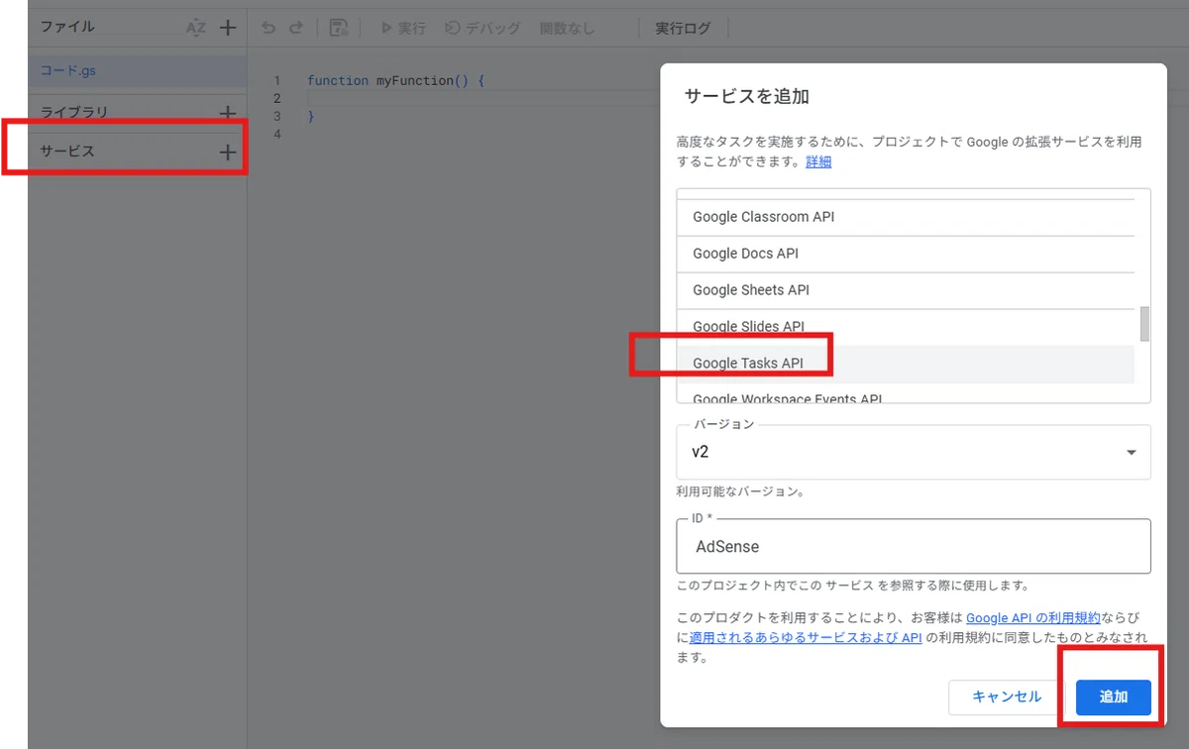Select Google Sheets API from list
The height and width of the screenshot is (749, 1189).
point(906,290)
